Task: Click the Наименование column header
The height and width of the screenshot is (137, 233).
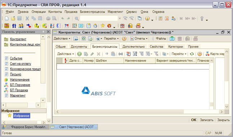Action: coord(139,60)
